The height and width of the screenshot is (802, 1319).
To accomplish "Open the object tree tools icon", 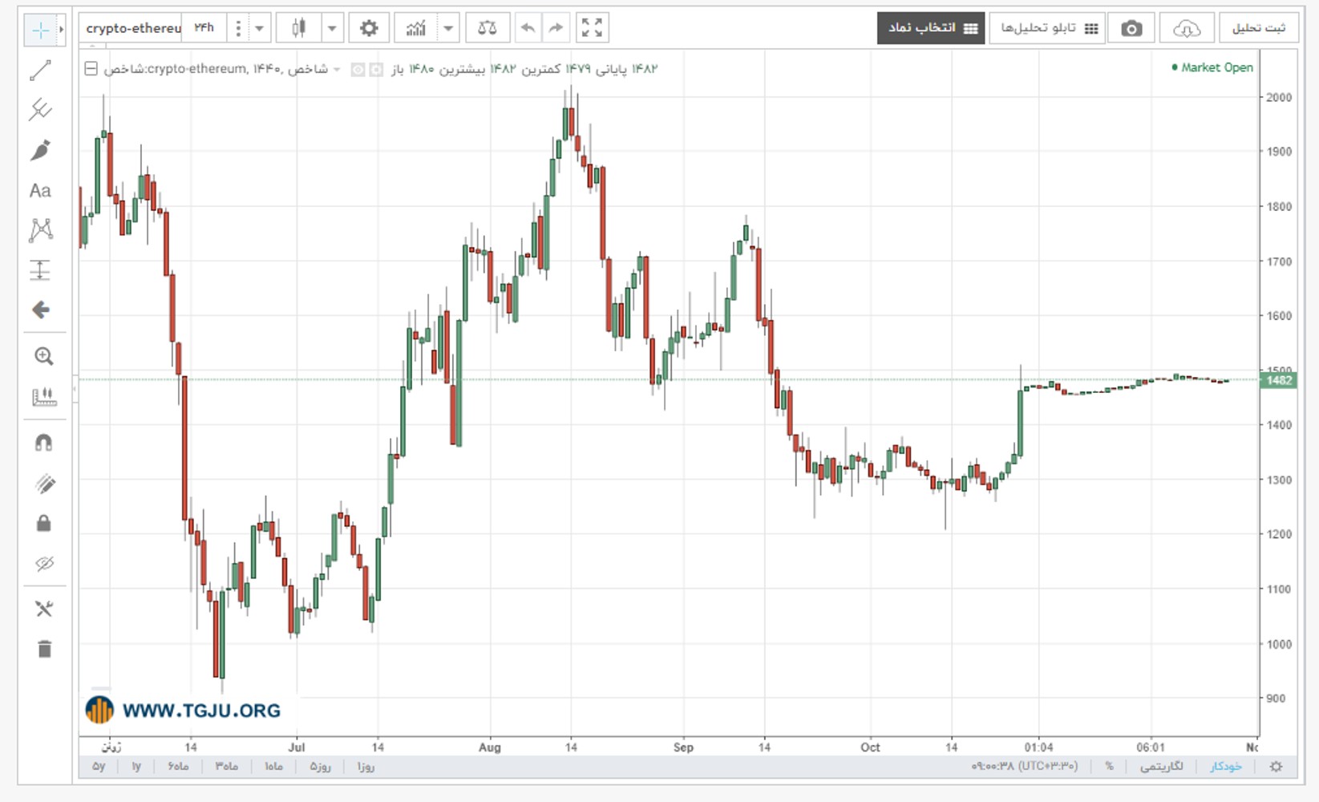I will [44, 609].
